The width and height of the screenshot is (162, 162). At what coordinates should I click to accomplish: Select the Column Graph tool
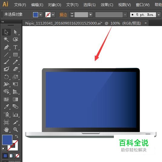15,114
